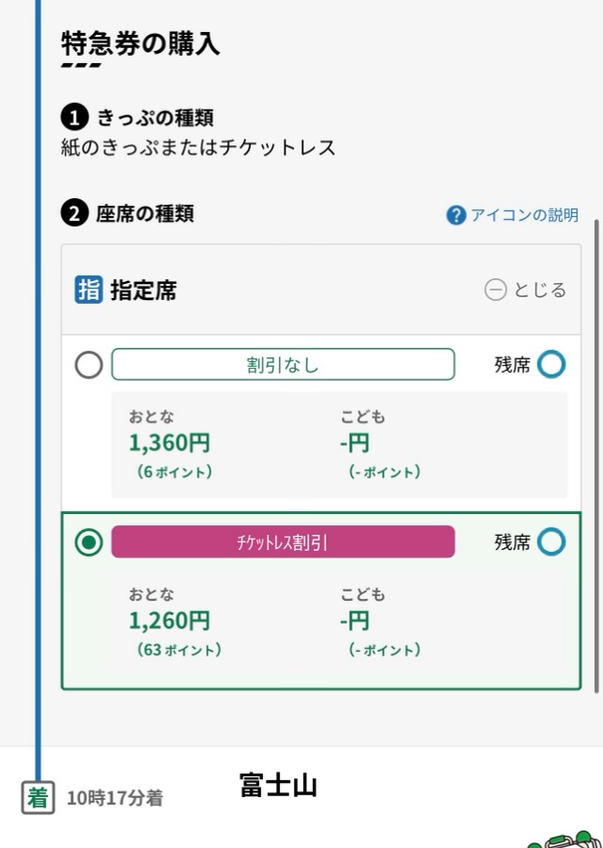Click the blue 指 reserved seat icon
Image resolution: width=603 pixels, height=848 pixels.
pos(89,290)
